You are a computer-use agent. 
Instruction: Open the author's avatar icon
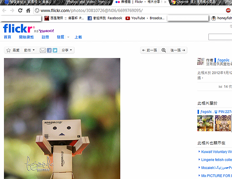click(201, 61)
